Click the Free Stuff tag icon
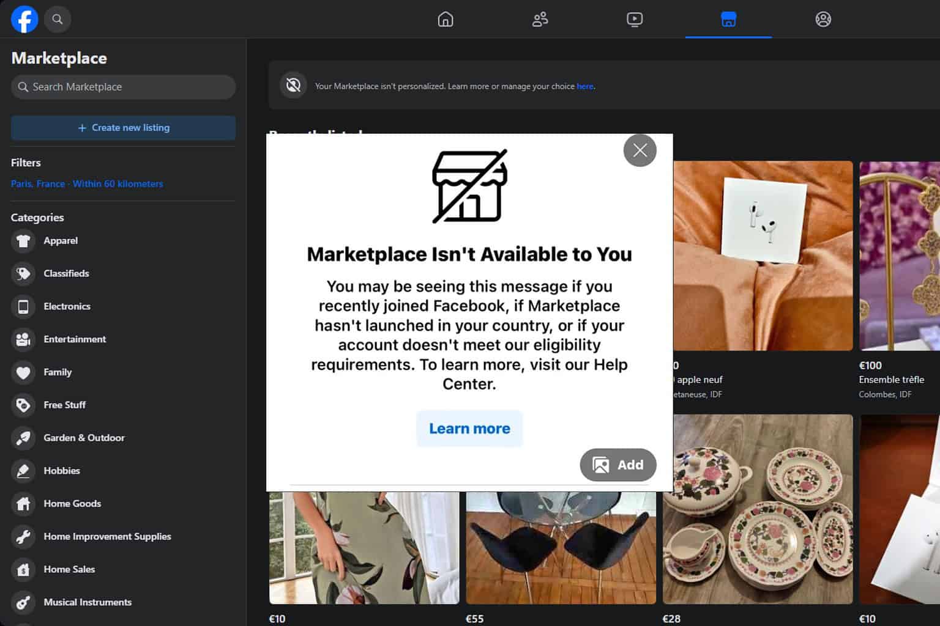This screenshot has width=940, height=626. pyautogui.click(x=23, y=405)
